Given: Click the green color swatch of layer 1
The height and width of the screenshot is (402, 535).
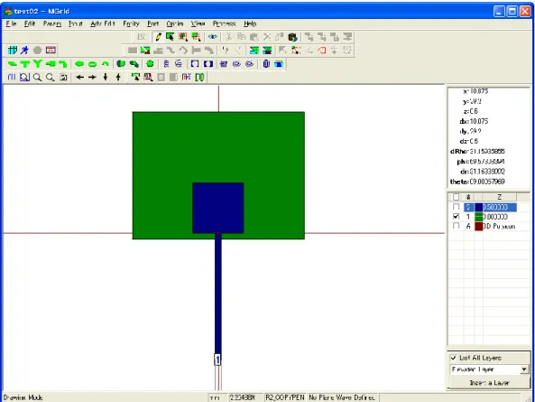Looking at the screenshot, I should pos(479,217).
